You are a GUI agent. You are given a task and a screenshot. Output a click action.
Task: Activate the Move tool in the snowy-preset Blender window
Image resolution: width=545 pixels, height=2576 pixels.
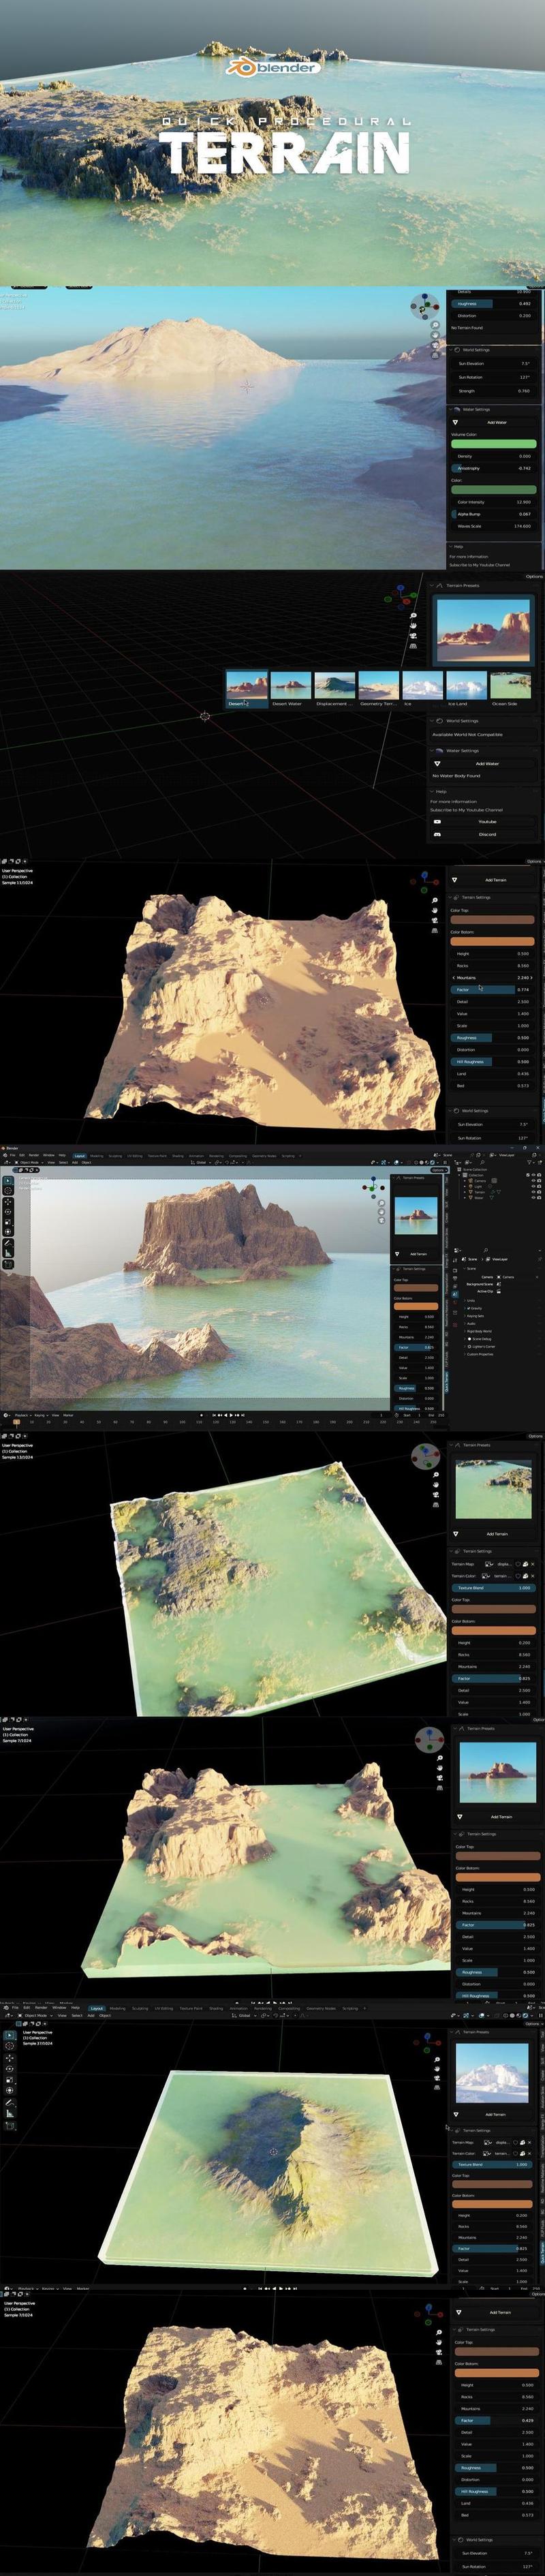pos(10,2057)
